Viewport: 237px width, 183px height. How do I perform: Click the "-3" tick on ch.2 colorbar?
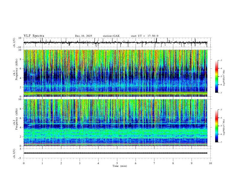221,110
